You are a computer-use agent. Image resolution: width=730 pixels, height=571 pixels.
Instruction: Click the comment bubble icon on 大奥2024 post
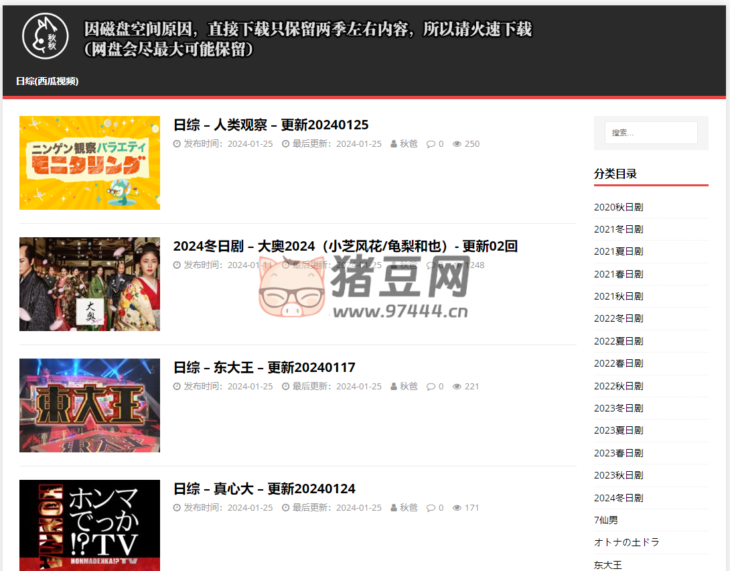pos(431,264)
